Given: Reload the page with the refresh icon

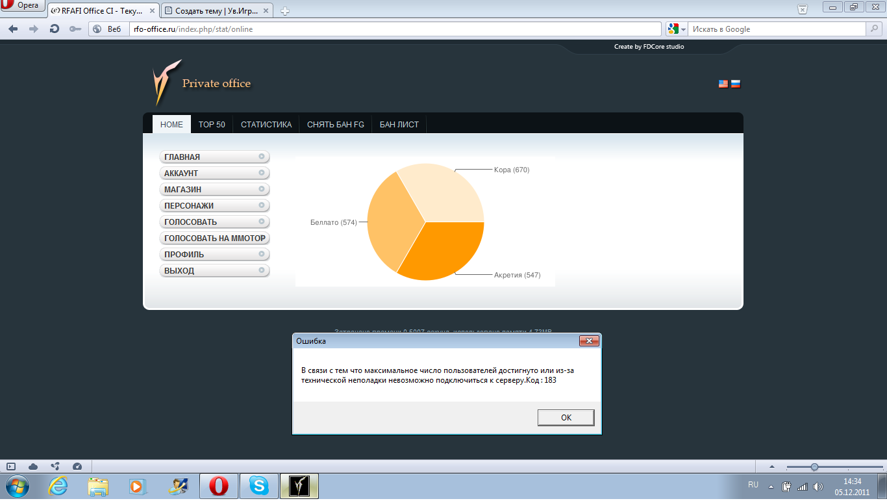Looking at the screenshot, I should tap(55, 29).
